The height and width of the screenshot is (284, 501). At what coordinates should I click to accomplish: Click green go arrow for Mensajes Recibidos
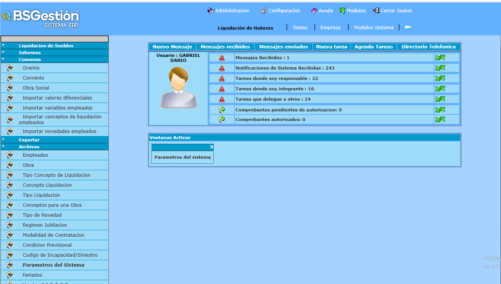point(440,57)
